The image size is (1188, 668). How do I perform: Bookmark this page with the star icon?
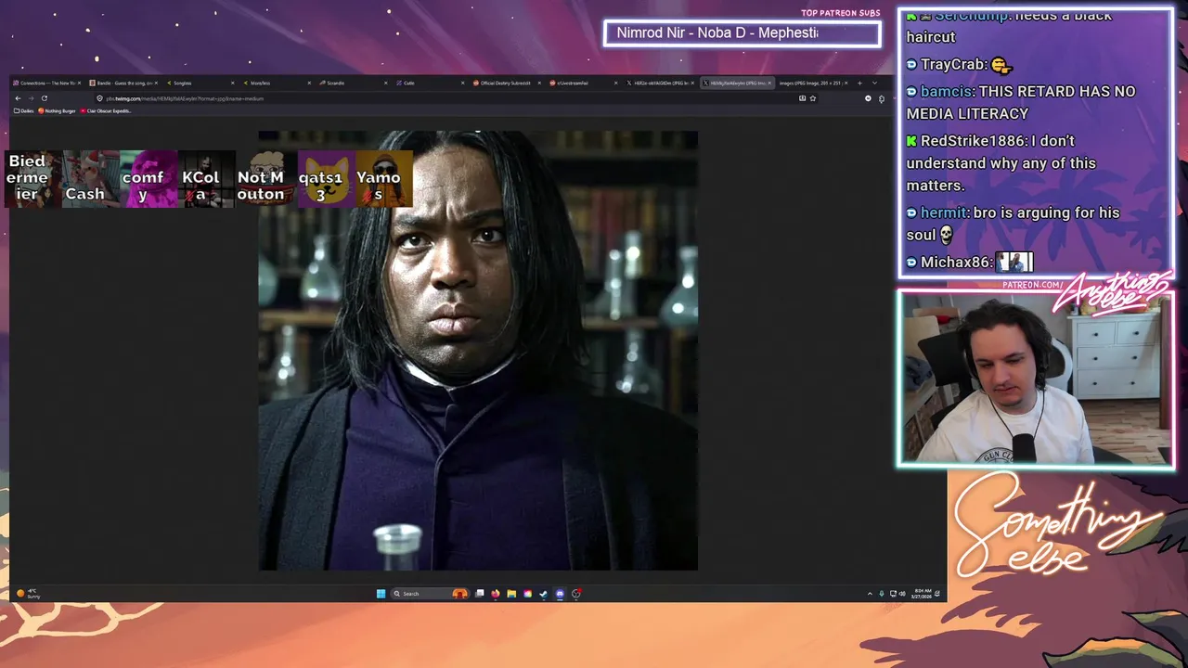[813, 98]
